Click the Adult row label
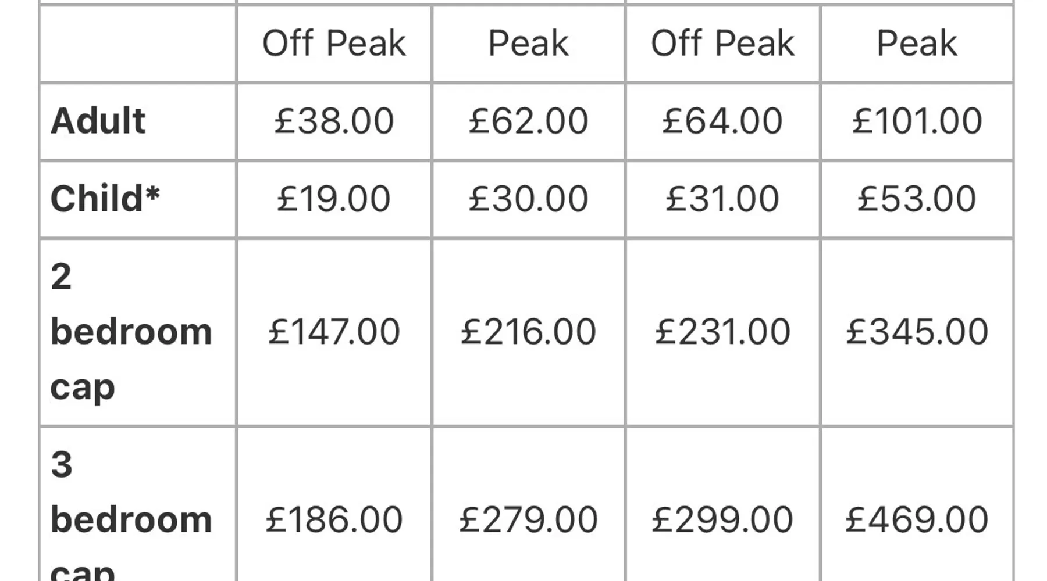The height and width of the screenshot is (581, 1047). [98, 121]
